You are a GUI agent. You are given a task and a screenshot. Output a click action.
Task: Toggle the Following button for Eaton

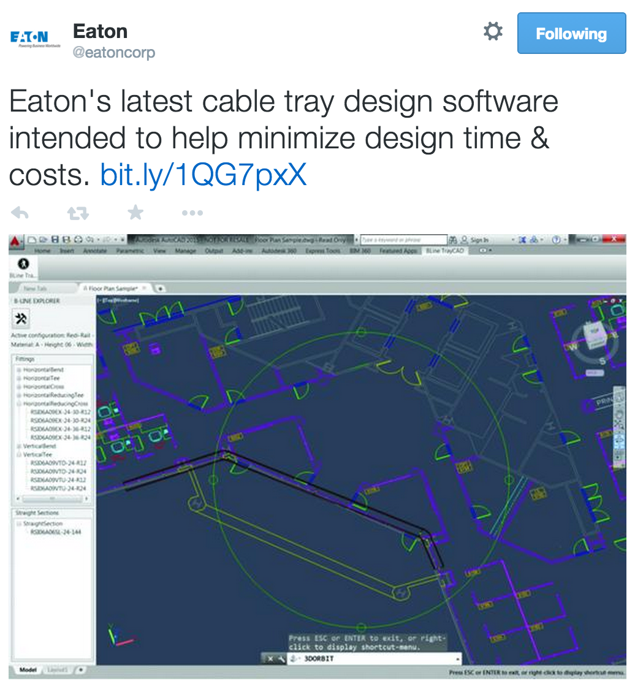tap(571, 34)
